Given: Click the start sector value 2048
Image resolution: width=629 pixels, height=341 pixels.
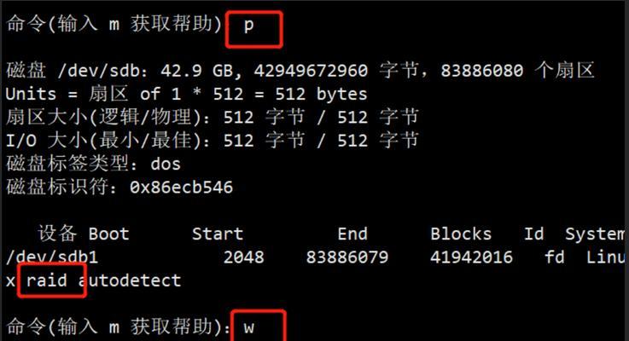Looking at the screenshot, I should 243,257.
